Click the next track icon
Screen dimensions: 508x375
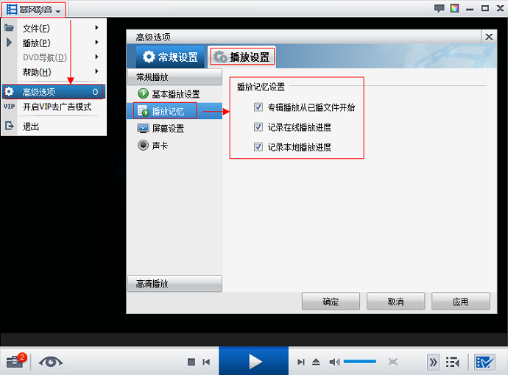tap(300, 362)
